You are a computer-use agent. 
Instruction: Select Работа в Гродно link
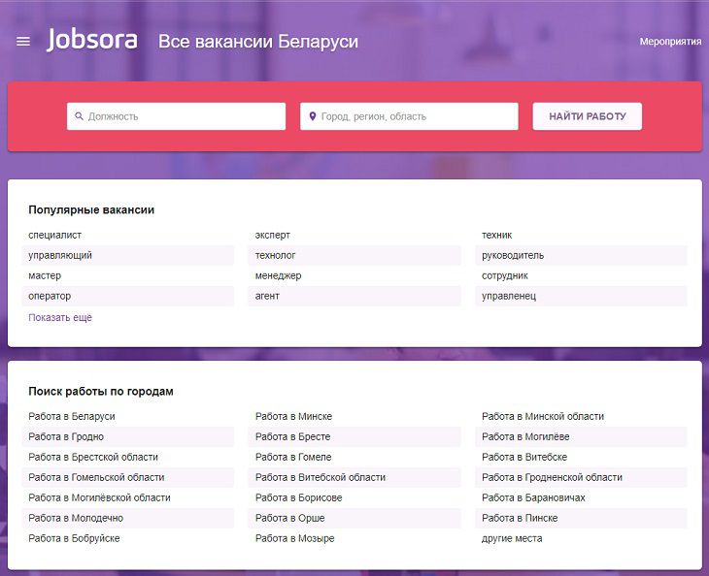(66, 436)
